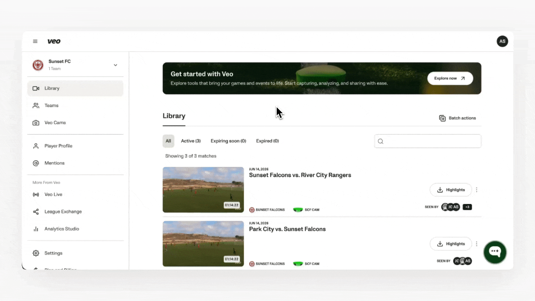Select the Active (3) filter tab

[x=191, y=141]
